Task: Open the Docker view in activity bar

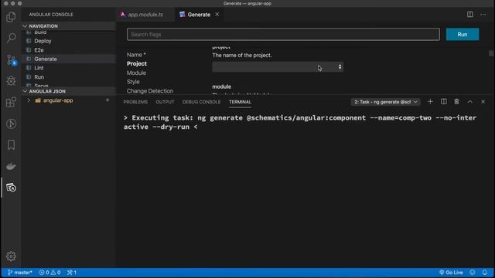Action: point(11,166)
